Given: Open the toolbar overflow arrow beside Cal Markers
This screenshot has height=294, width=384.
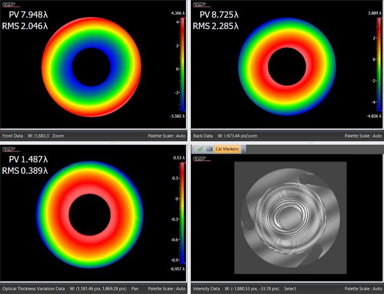Looking at the screenshot, I should click(244, 150).
